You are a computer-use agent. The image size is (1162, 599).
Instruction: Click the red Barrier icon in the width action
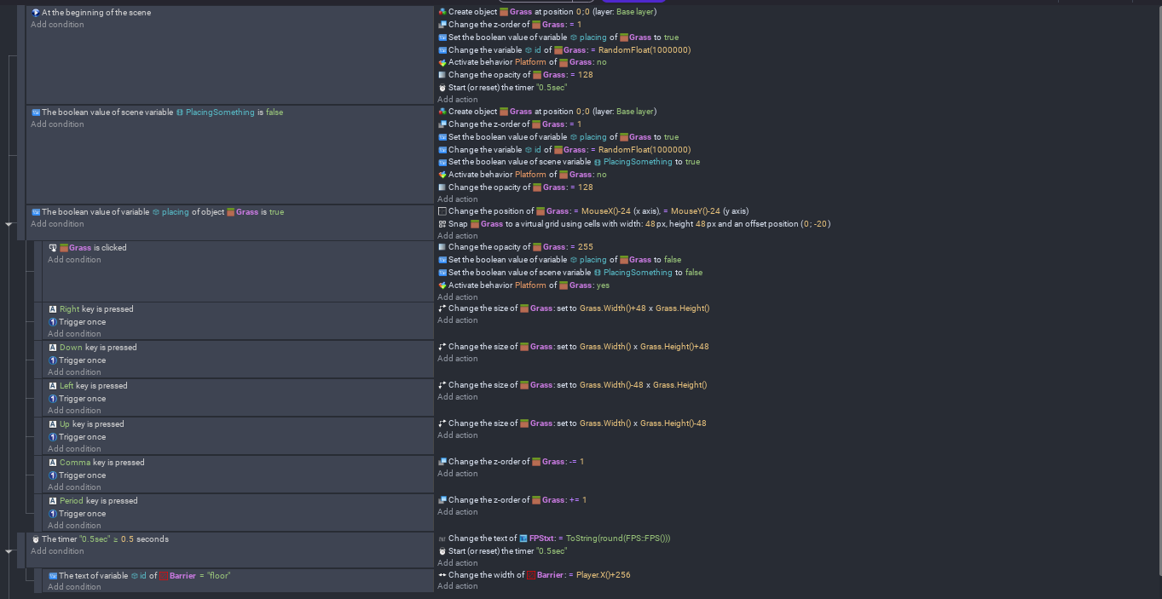(530, 575)
